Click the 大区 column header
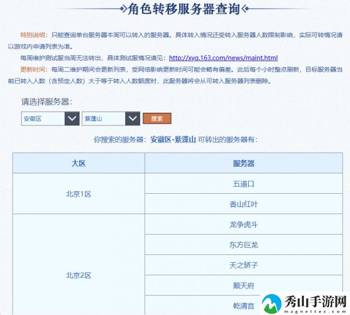This screenshot has height=315, width=350. (x=79, y=163)
